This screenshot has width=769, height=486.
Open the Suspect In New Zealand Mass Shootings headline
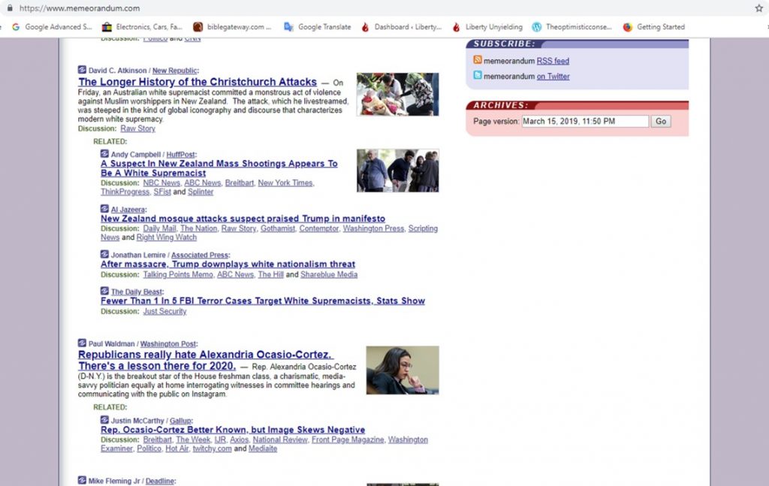pos(219,168)
